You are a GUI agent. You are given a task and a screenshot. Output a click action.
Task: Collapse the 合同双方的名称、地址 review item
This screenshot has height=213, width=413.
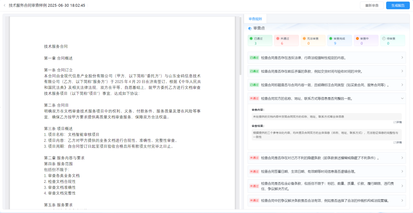pos(402,98)
